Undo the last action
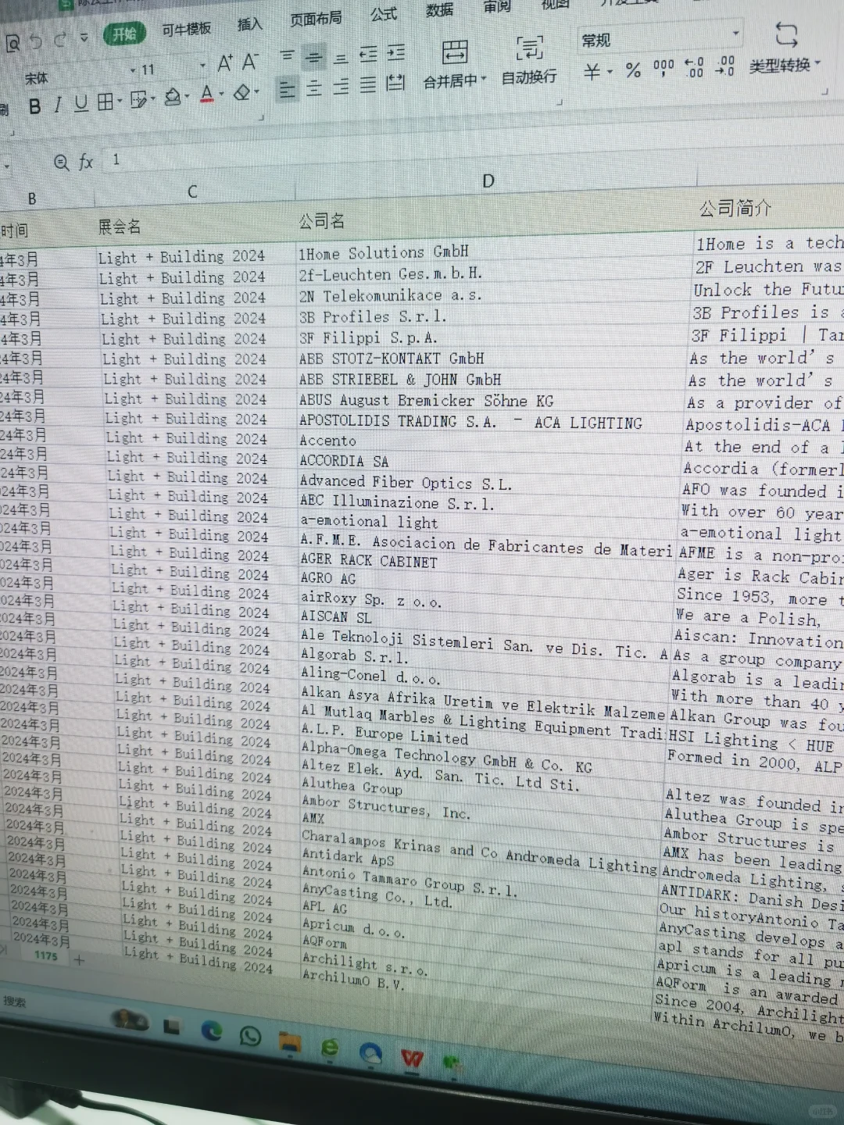Image resolution: width=844 pixels, height=1125 pixels. click(35, 41)
